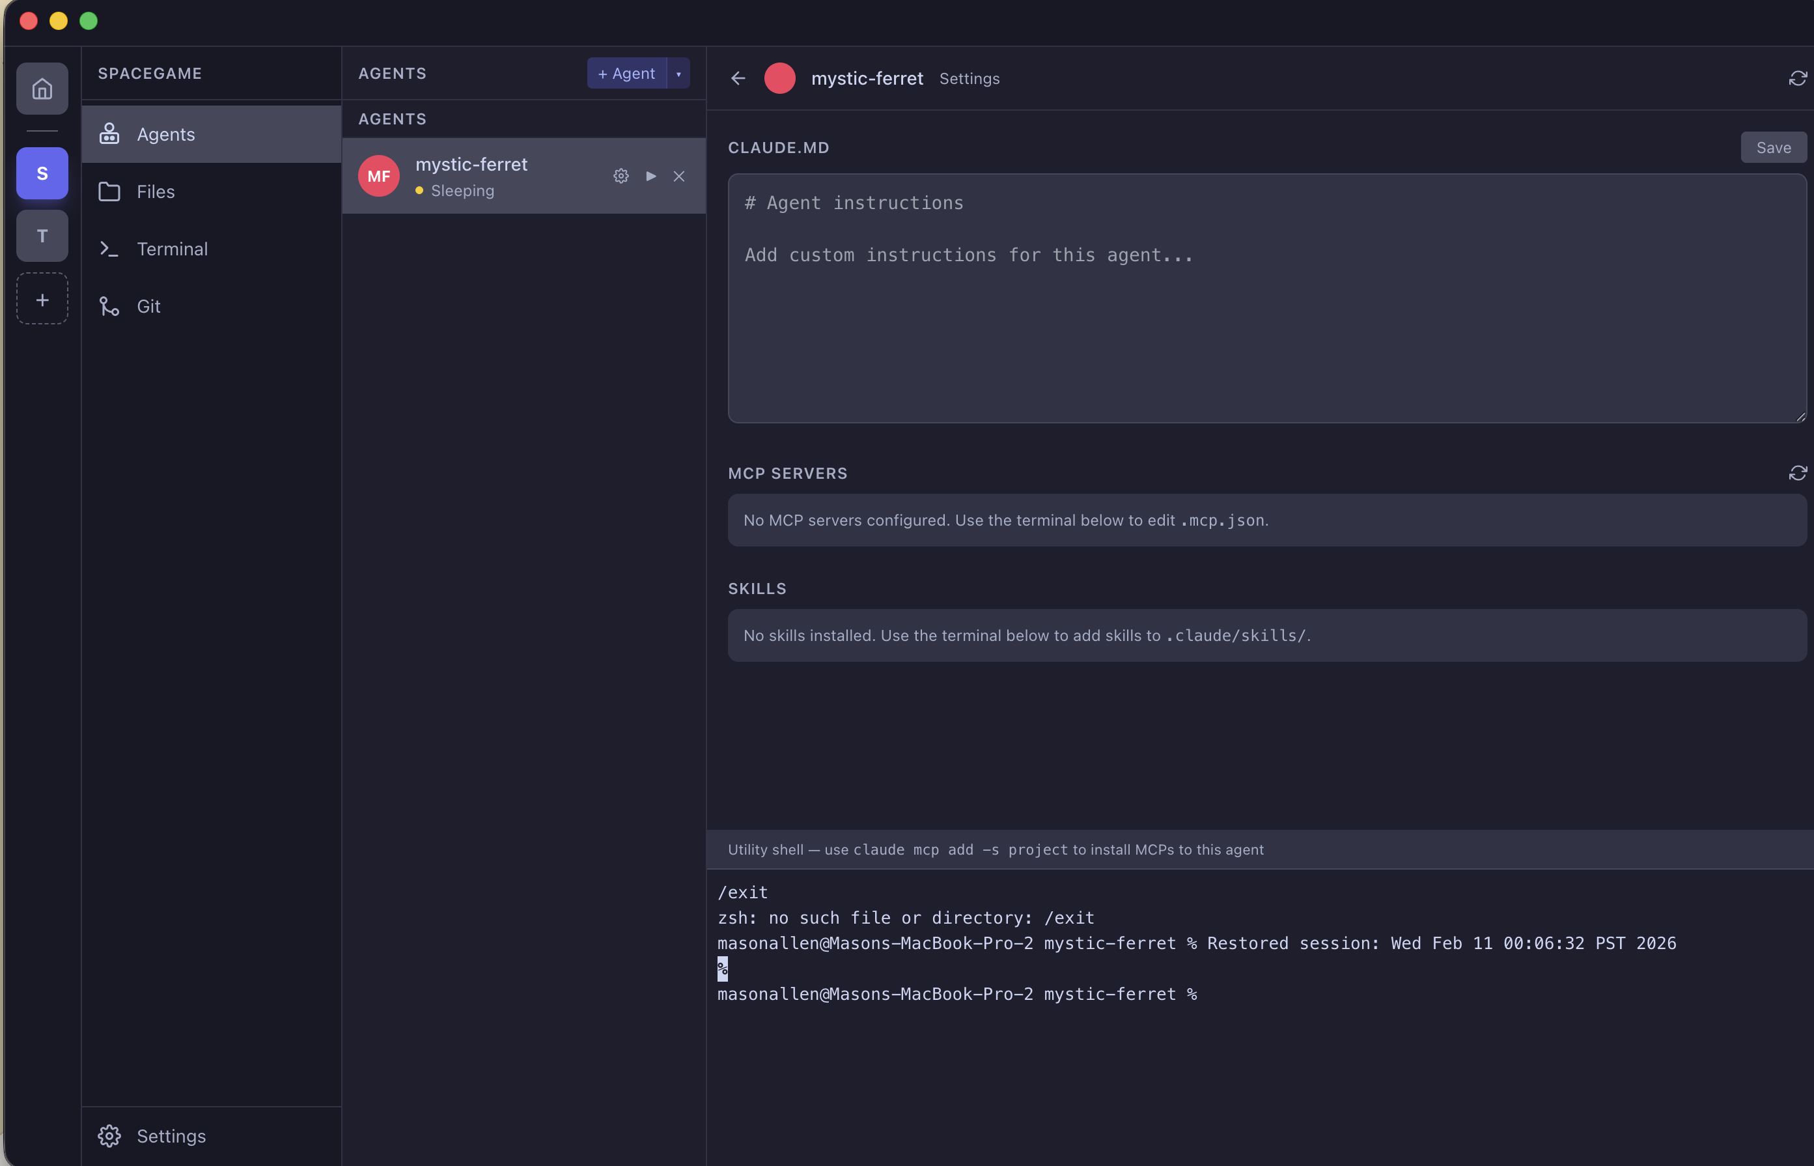This screenshot has height=1166, width=1814.
Task: Go back using the left arrow icon
Action: 738,78
